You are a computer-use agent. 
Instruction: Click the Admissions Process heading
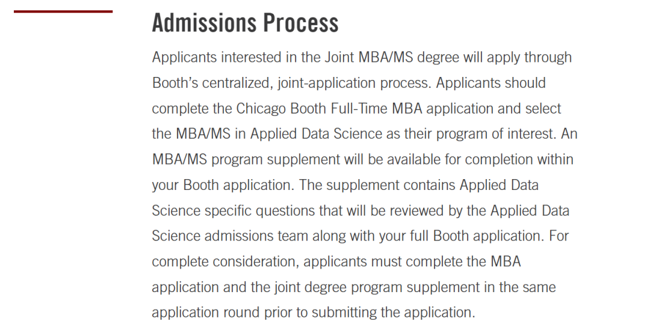[x=245, y=23]
